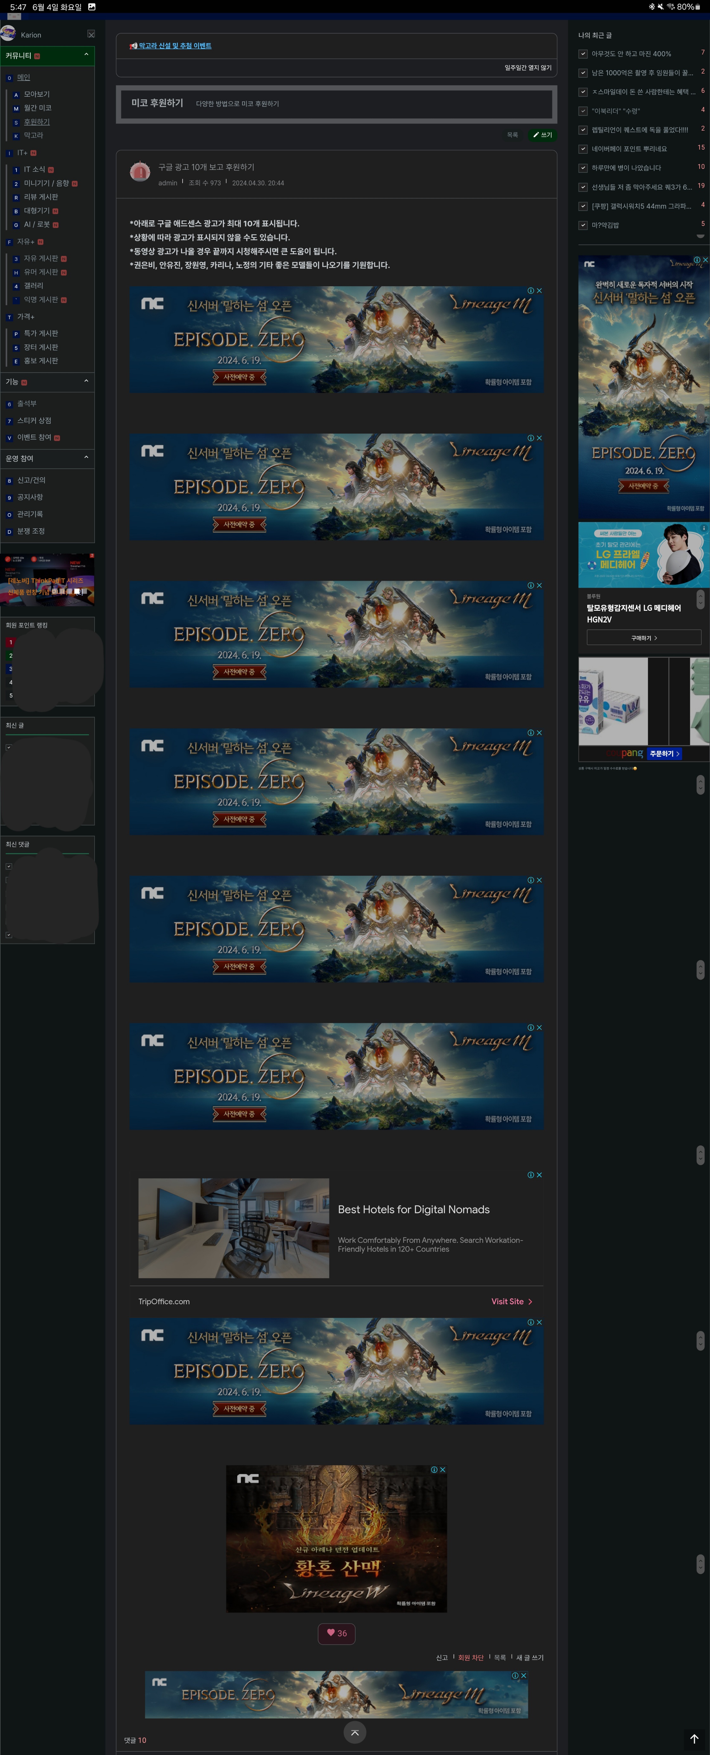Go to 미니기기 / 음향 board
710x1755 pixels.
[x=46, y=183]
